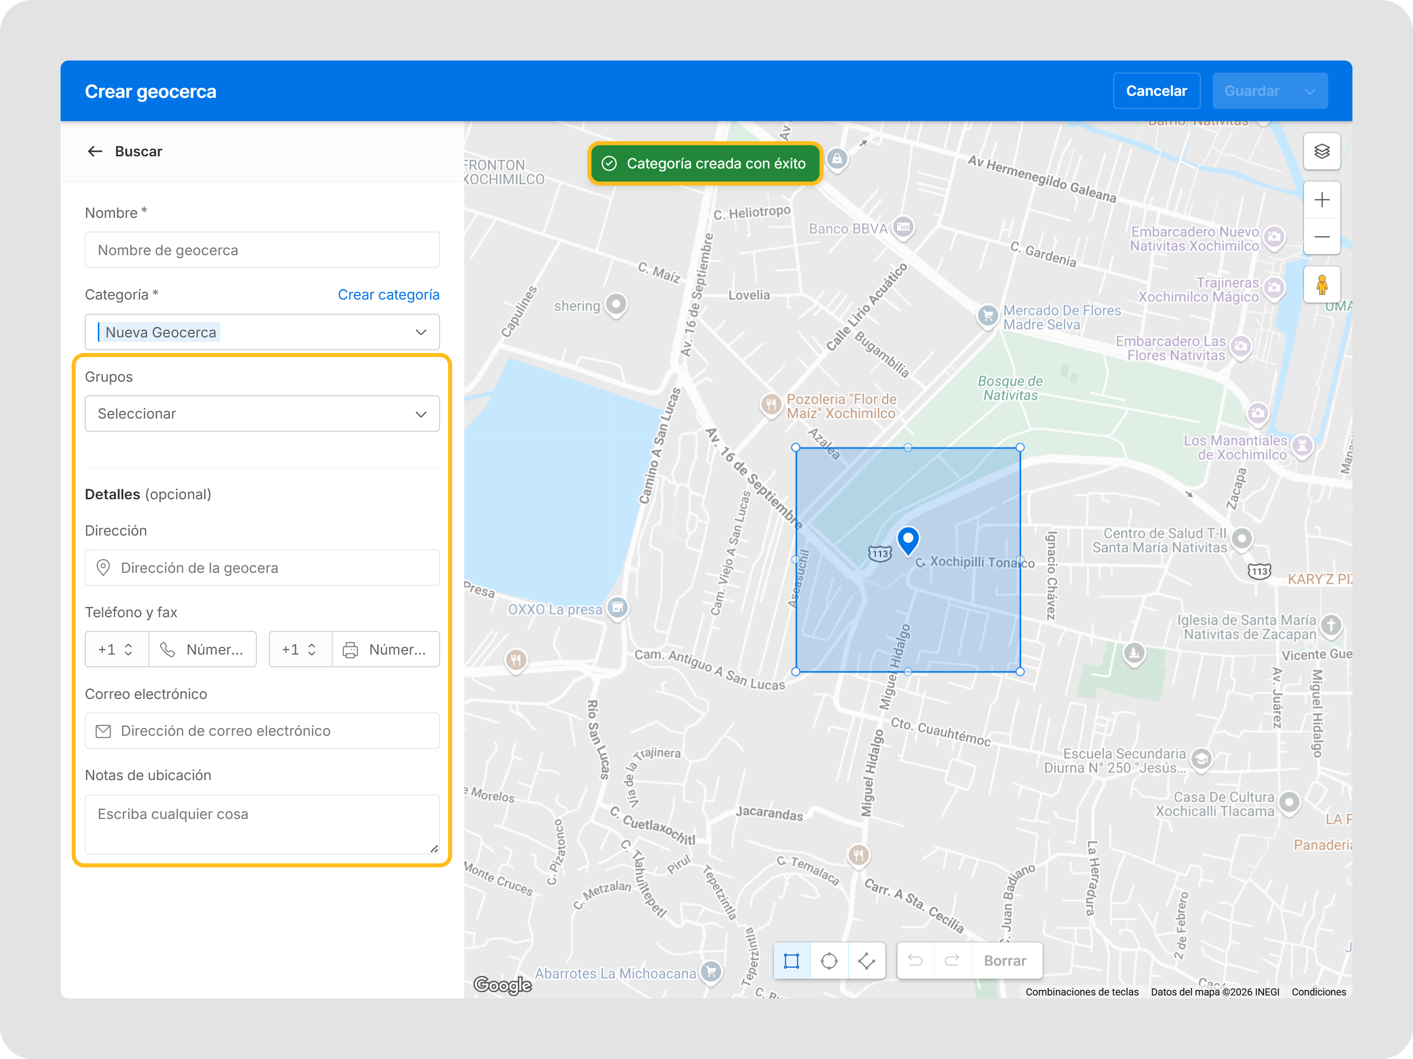Click the Crear categoría link
Screen dimensions: 1413x1059
[x=389, y=295]
